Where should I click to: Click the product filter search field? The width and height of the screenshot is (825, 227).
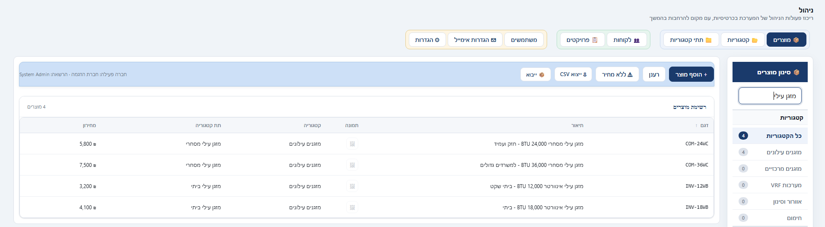(770, 96)
